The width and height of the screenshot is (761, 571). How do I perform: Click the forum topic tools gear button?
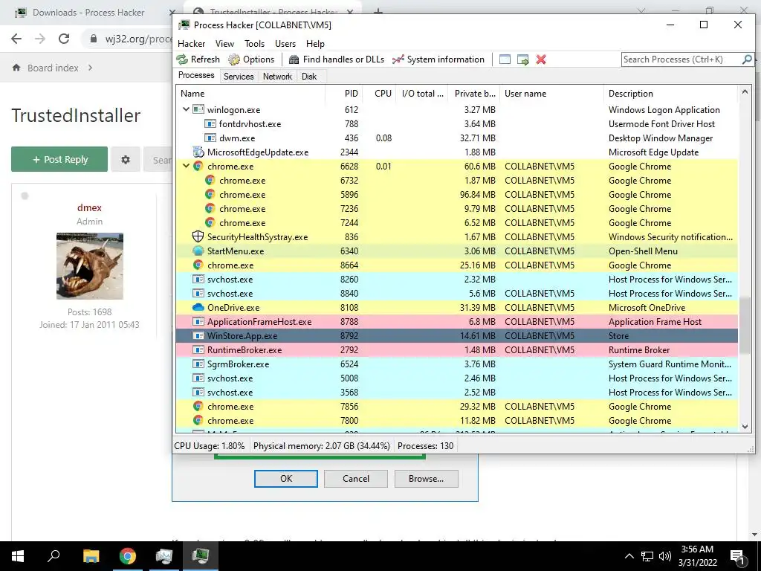125,159
